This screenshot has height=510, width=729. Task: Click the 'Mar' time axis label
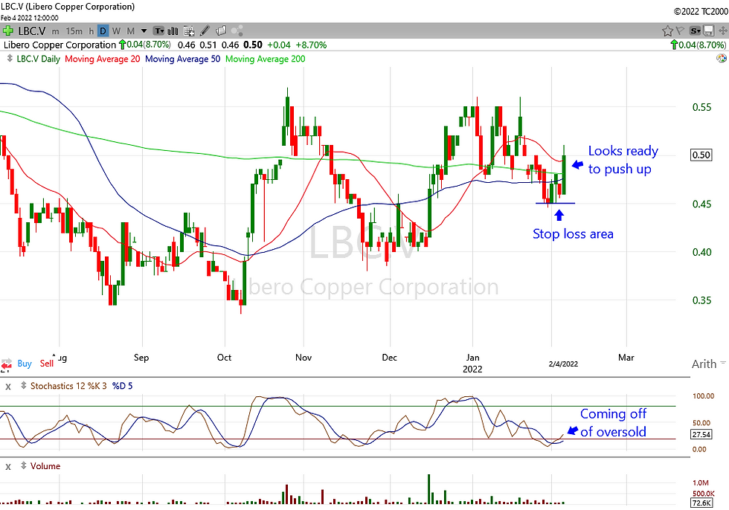pos(626,358)
